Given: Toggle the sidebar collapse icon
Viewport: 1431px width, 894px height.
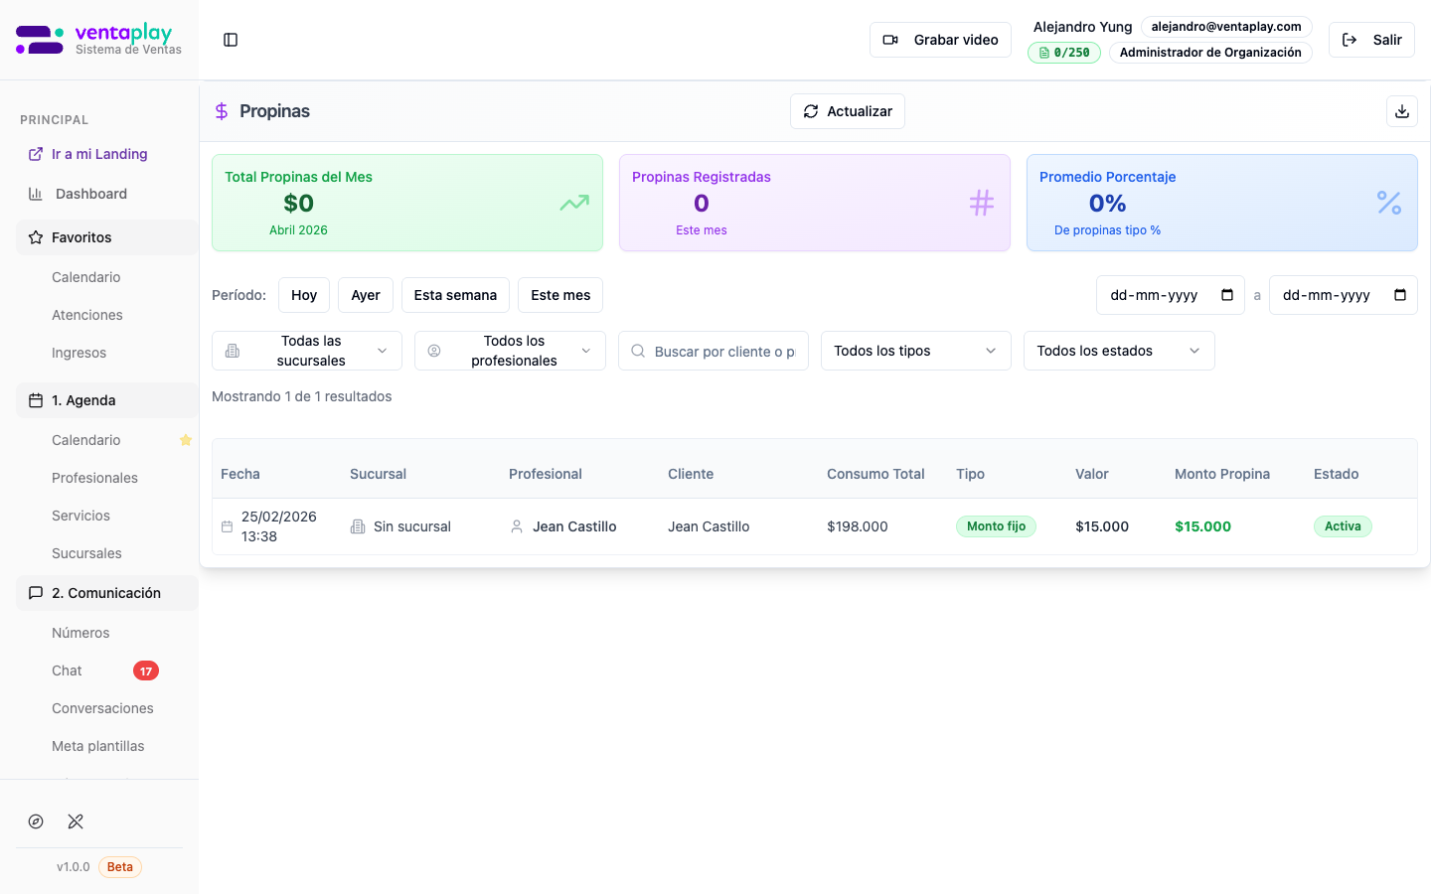Looking at the screenshot, I should [x=231, y=40].
